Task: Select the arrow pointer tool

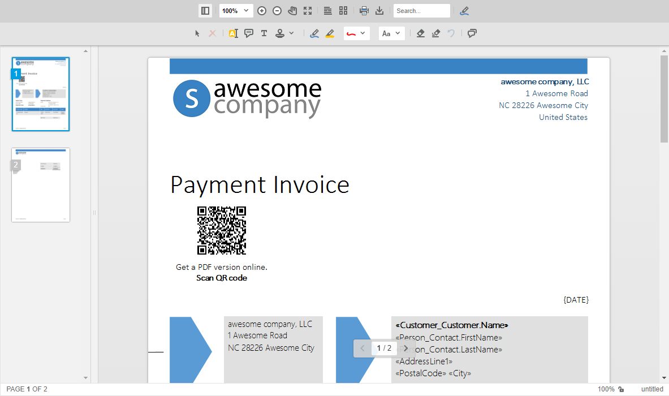Action: 197,33
